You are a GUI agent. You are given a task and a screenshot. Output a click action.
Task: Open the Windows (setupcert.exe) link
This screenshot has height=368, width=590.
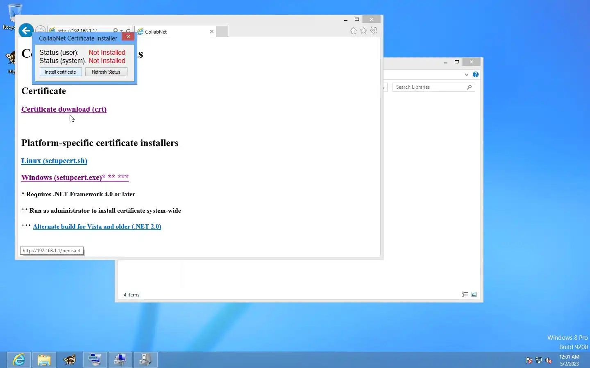click(x=75, y=177)
